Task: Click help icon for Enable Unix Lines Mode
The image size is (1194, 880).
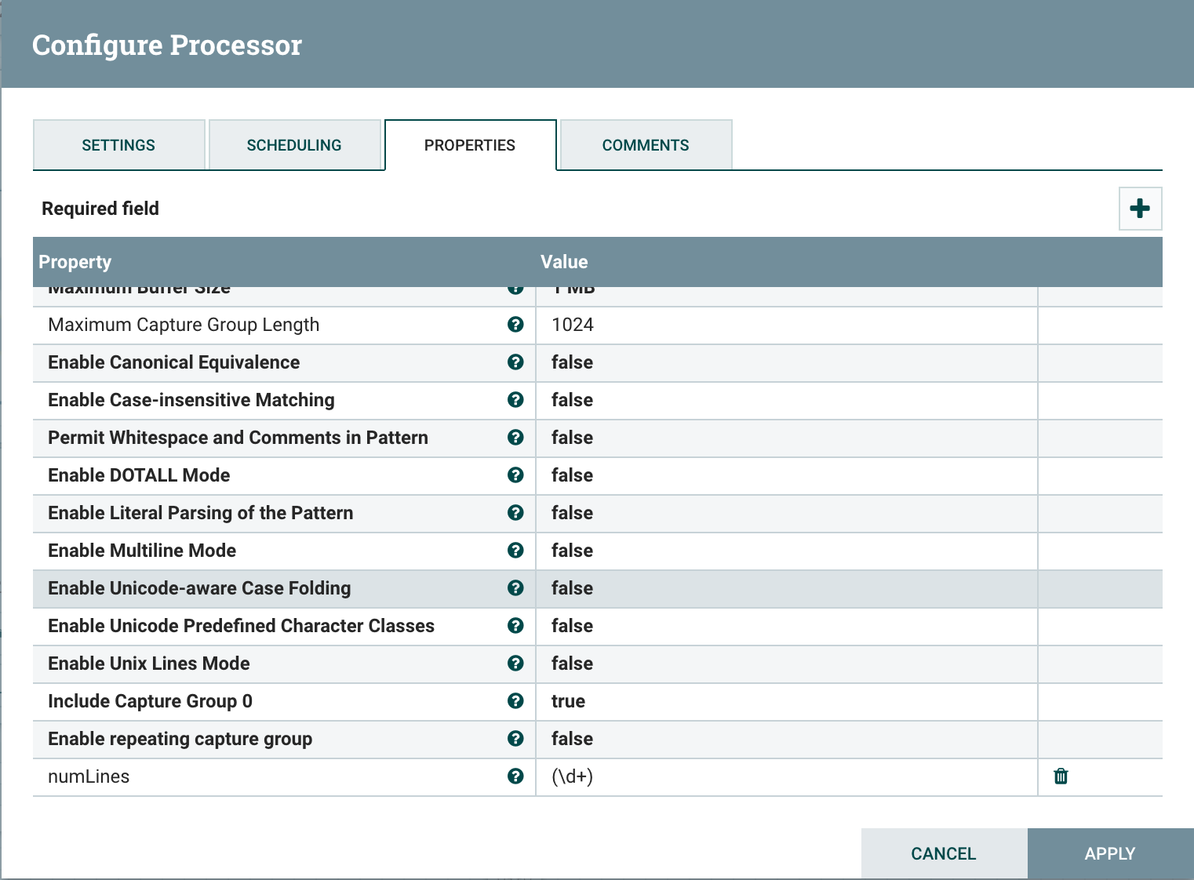Action: pyautogui.click(x=515, y=664)
